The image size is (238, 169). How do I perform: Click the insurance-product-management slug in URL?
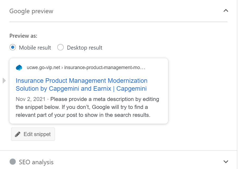tap(105, 67)
